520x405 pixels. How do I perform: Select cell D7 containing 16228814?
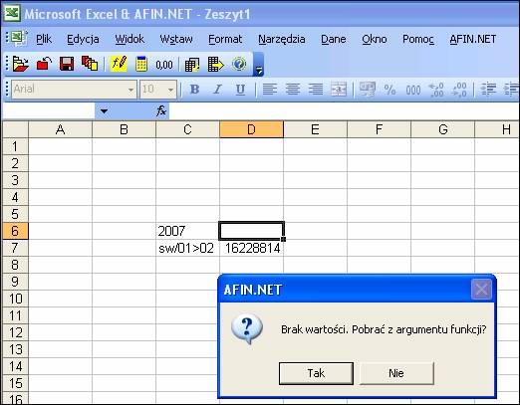click(x=251, y=248)
